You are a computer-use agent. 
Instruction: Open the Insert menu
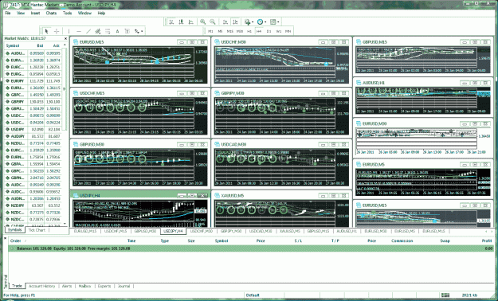35,13
